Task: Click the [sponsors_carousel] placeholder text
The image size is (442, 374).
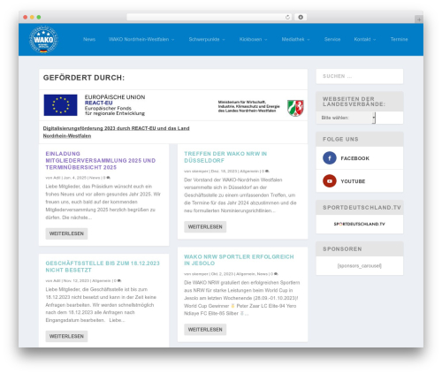Action: (359, 266)
